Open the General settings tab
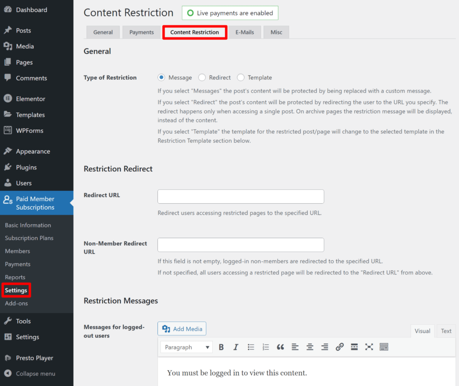 point(103,32)
